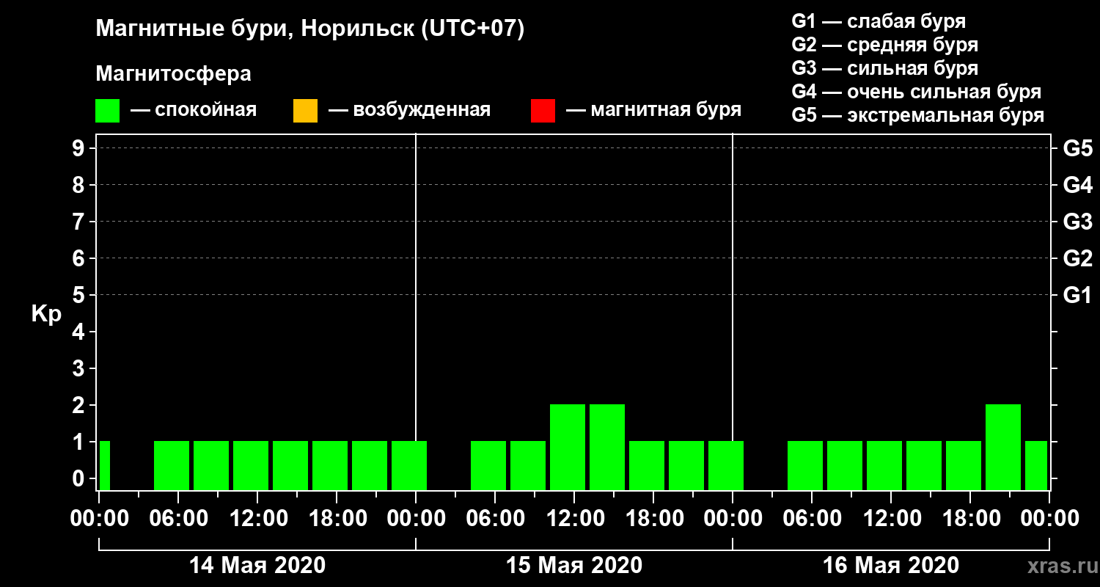Click the G1 label on the right axis
Screen dimensions: 1100x587
pyautogui.click(x=1077, y=296)
